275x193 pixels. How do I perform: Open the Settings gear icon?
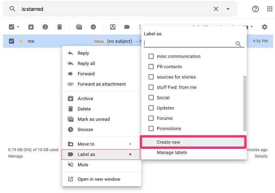click(264, 27)
